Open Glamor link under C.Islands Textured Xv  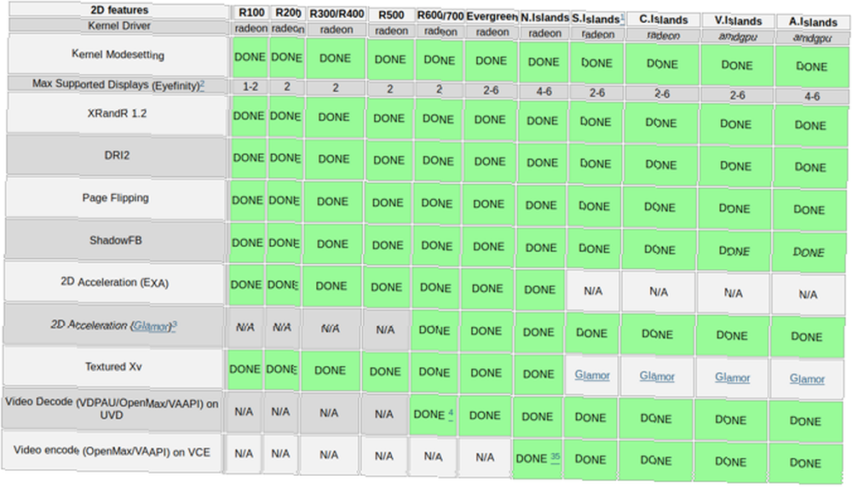point(657,375)
